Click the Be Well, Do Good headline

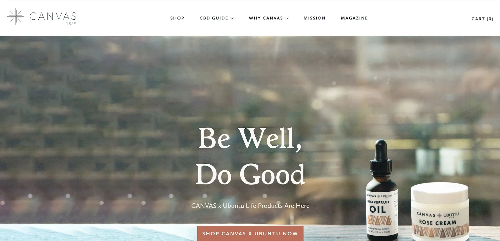tap(250, 156)
